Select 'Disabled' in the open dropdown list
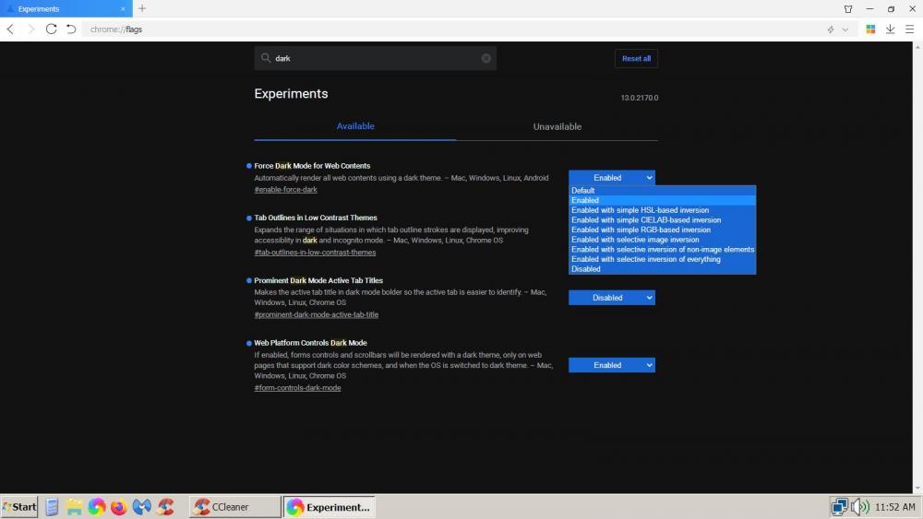The image size is (923, 519). pyautogui.click(x=586, y=269)
